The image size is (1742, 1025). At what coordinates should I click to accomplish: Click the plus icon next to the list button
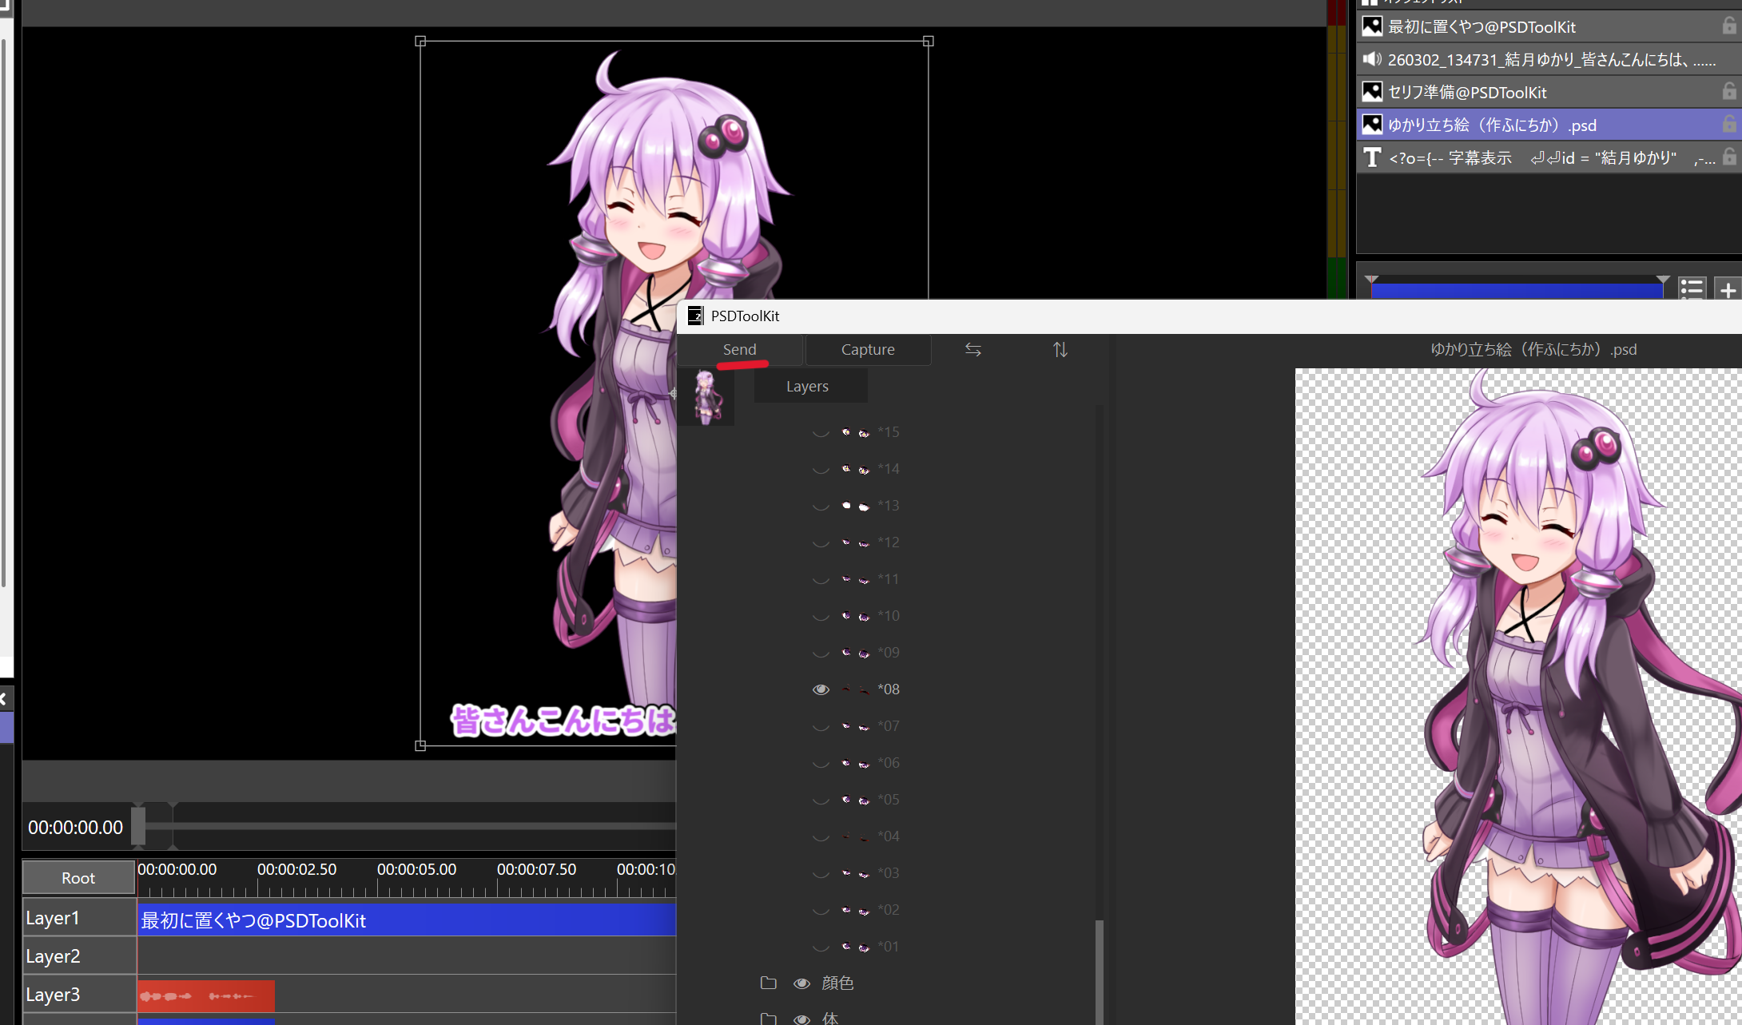pyautogui.click(x=1728, y=289)
